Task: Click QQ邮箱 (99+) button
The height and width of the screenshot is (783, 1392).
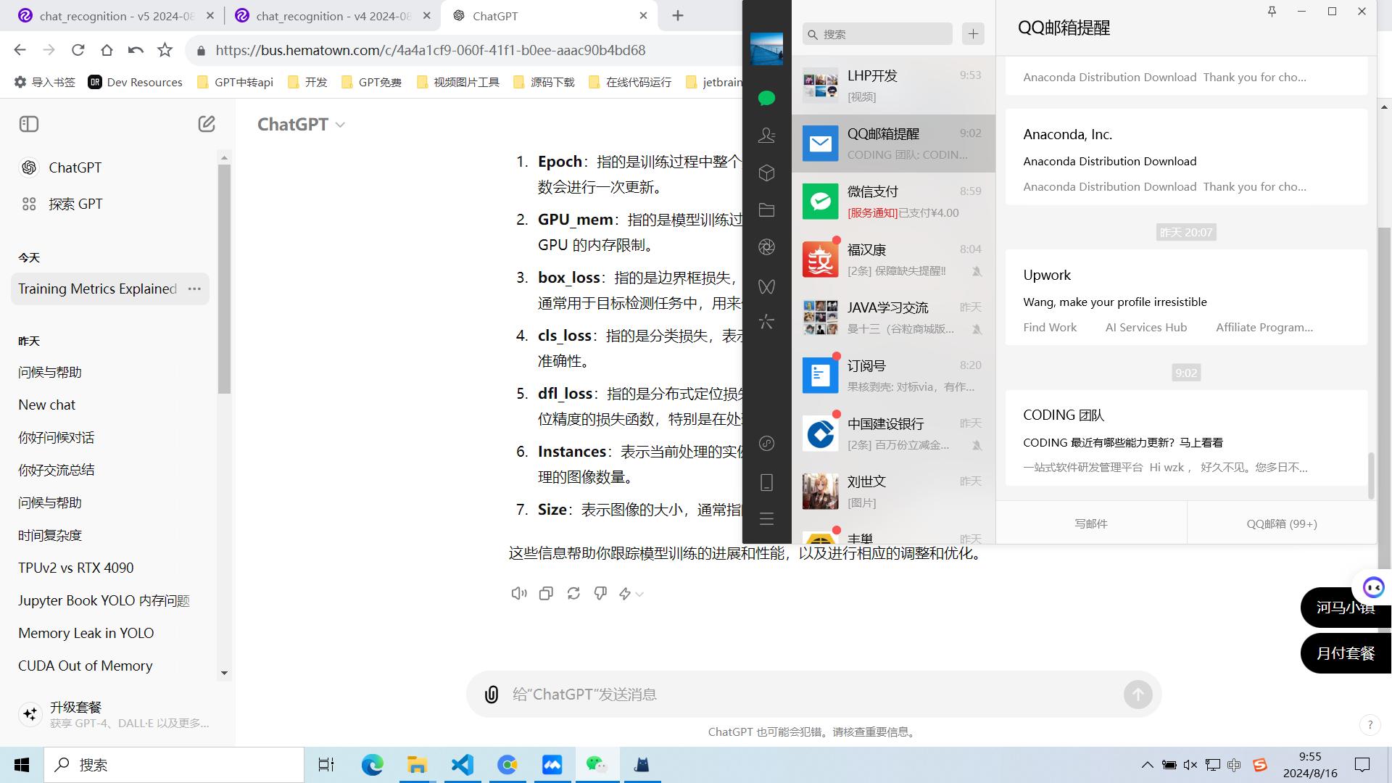Action: pos(1282,523)
